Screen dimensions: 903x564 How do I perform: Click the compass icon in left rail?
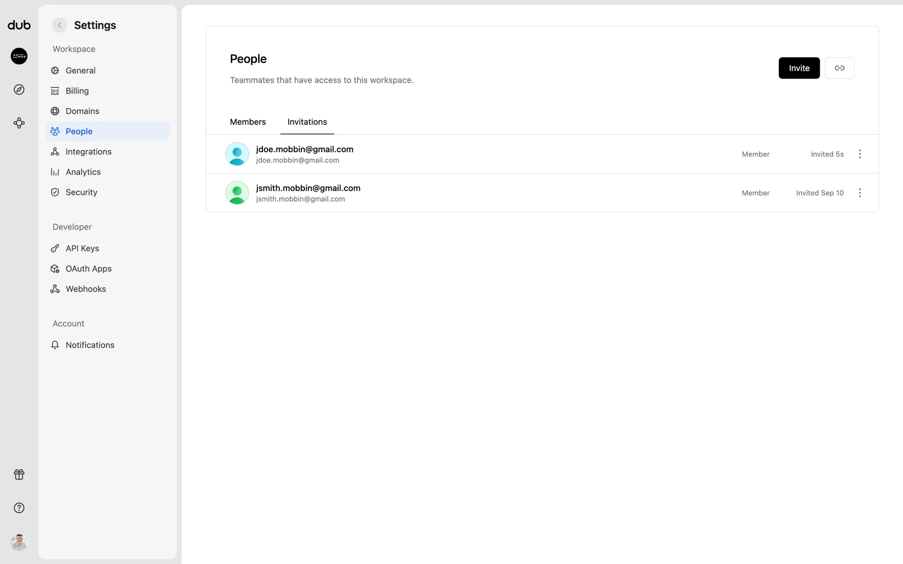[19, 89]
